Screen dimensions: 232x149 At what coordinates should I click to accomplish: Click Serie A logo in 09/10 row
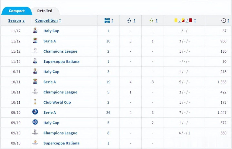[x=35, y=112]
